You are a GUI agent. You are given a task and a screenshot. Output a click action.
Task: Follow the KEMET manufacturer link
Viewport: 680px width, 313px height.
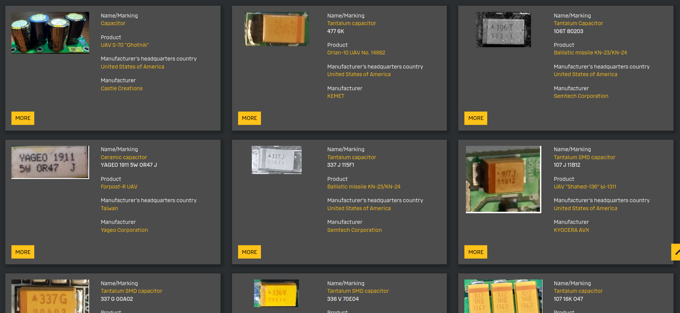point(336,96)
